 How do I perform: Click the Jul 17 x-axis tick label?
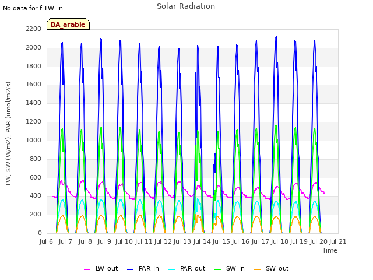[261, 242]
